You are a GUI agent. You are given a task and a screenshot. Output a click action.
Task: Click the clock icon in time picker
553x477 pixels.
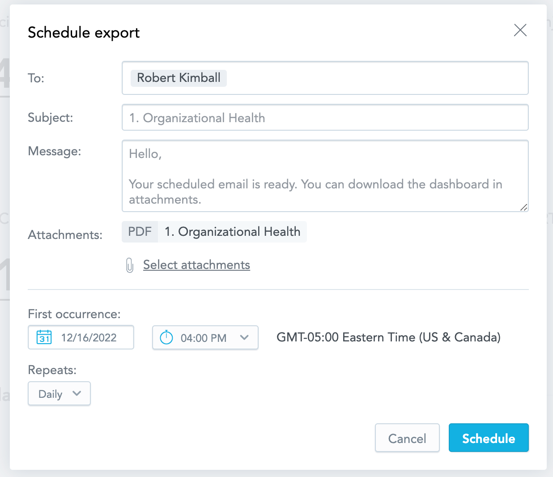[x=166, y=337]
